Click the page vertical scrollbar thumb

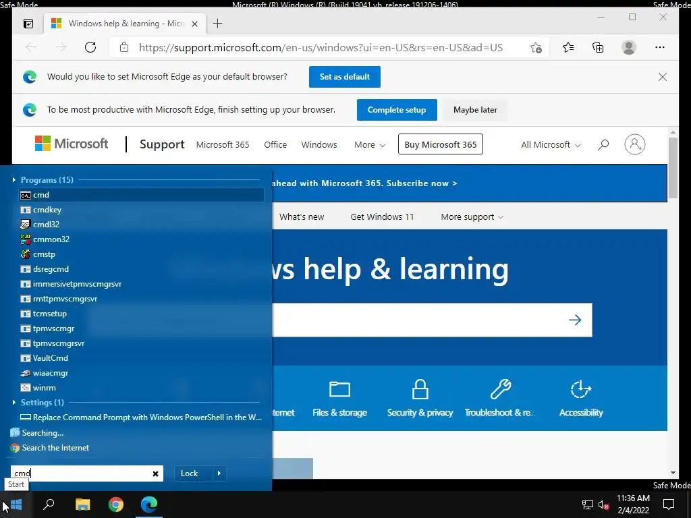pyautogui.click(x=673, y=168)
